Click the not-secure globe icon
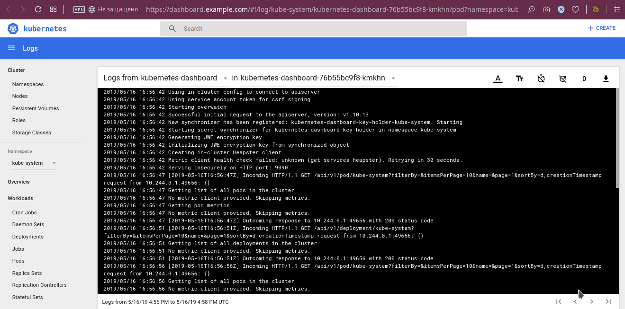Image resolution: width=625 pixels, height=309 pixels. pyautogui.click(x=92, y=9)
